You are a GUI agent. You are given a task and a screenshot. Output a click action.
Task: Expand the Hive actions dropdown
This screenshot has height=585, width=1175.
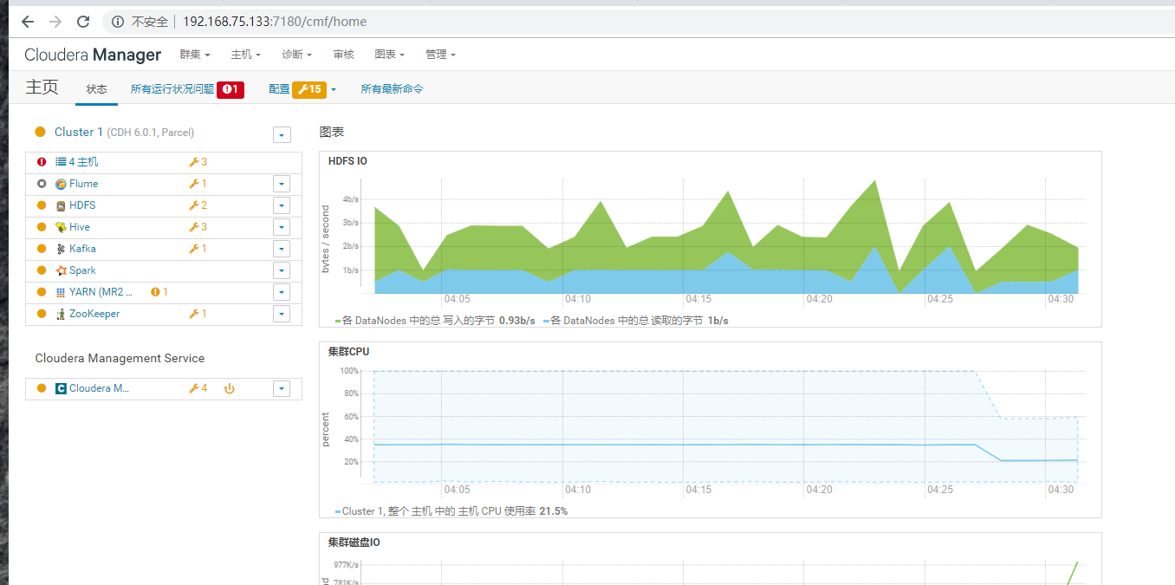[281, 227]
